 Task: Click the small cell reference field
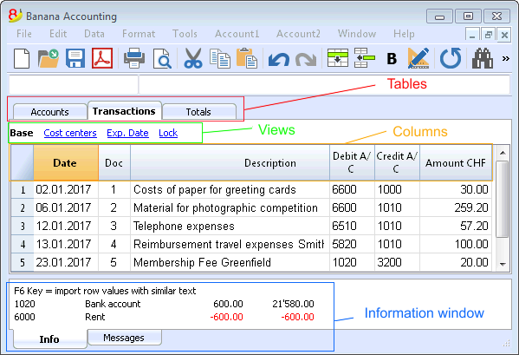[73, 84]
